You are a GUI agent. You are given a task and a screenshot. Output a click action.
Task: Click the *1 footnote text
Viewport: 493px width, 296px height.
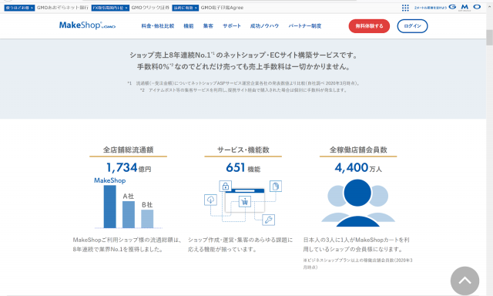click(x=243, y=83)
